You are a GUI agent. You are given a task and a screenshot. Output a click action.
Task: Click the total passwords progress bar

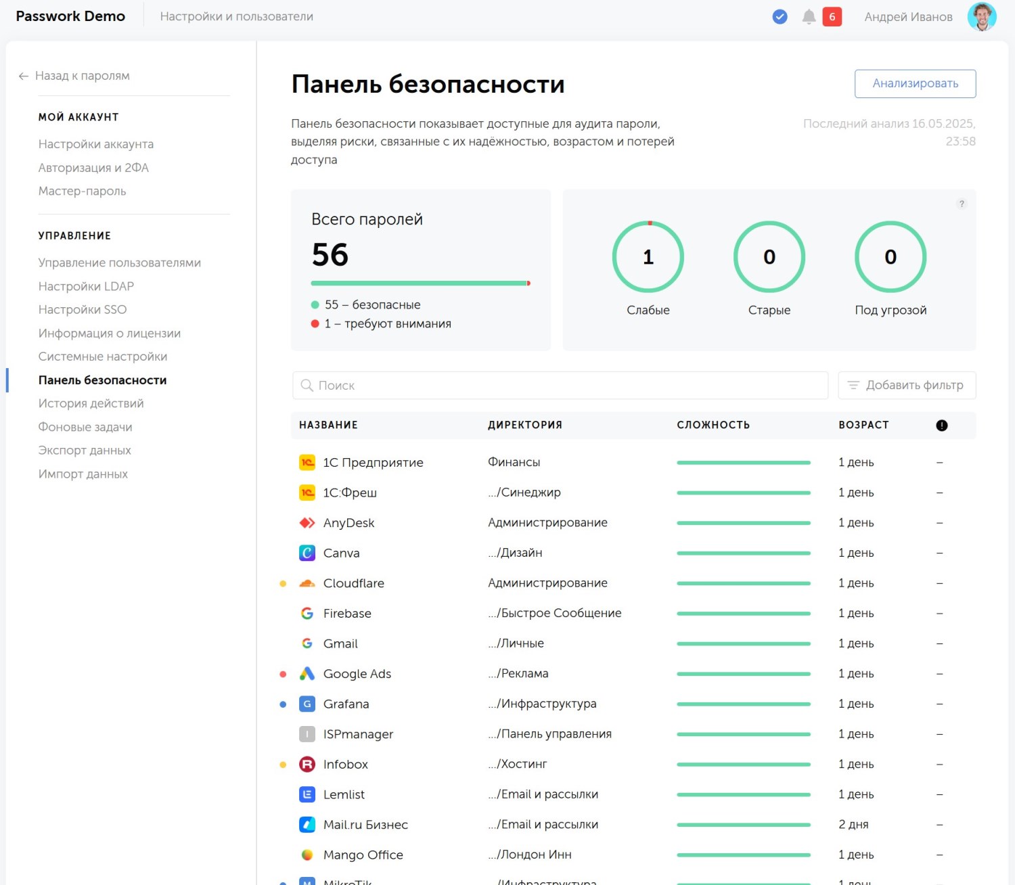[420, 283]
